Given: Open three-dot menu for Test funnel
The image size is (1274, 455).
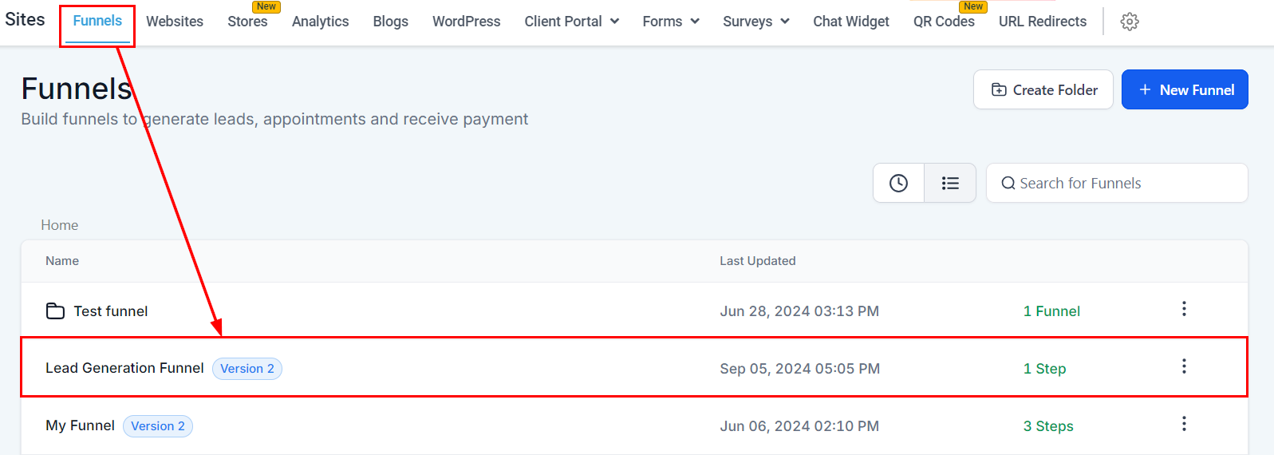Looking at the screenshot, I should 1184,309.
